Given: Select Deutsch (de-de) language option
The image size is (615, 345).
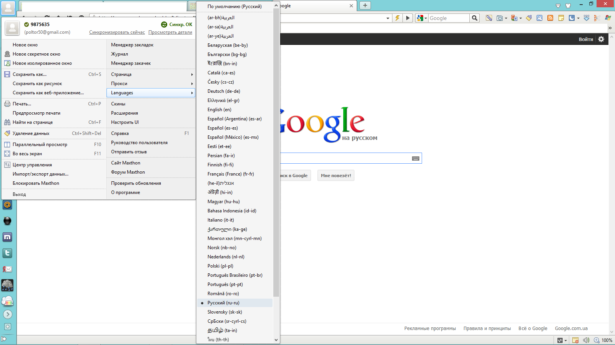Looking at the screenshot, I should click(x=224, y=91).
